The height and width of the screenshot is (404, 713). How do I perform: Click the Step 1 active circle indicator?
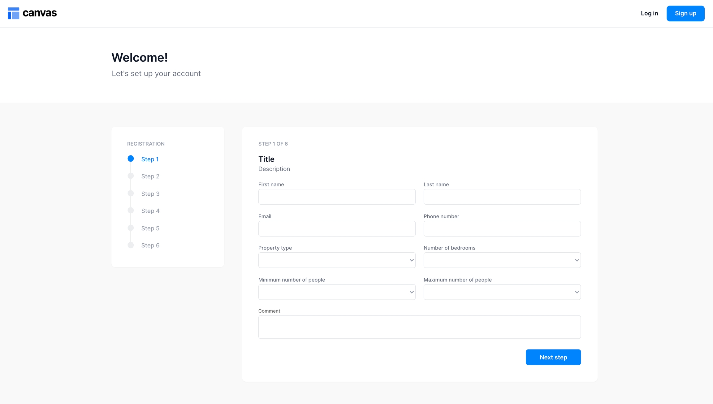[x=131, y=159]
